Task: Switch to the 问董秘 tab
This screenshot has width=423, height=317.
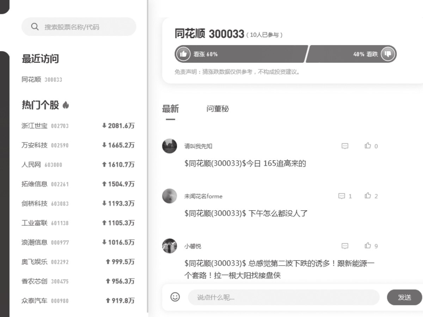Action: 217,109
